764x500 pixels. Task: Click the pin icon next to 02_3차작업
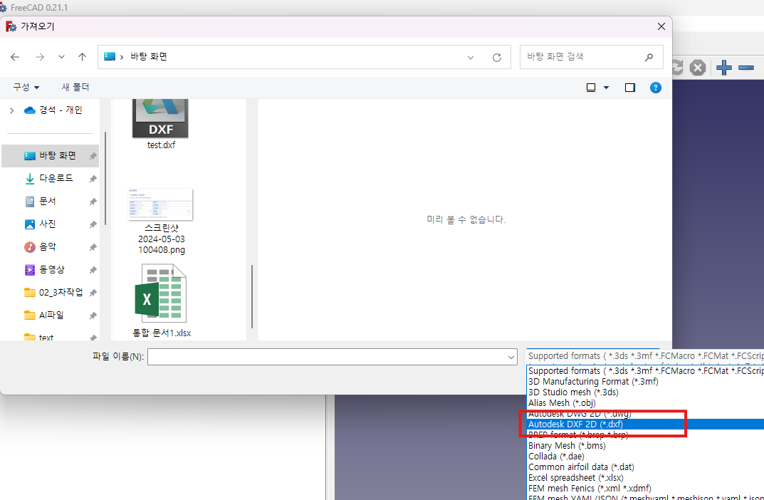click(x=93, y=293)
